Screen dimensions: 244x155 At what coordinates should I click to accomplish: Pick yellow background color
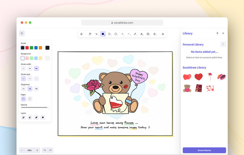(41, 58)
